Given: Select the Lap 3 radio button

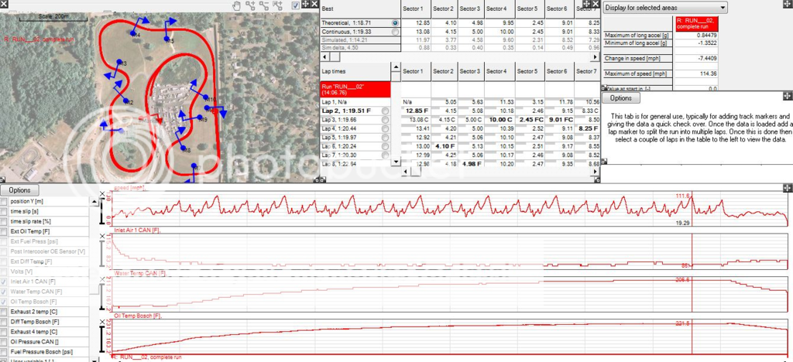Looking at the screenshot, I should tap(386, 120).
